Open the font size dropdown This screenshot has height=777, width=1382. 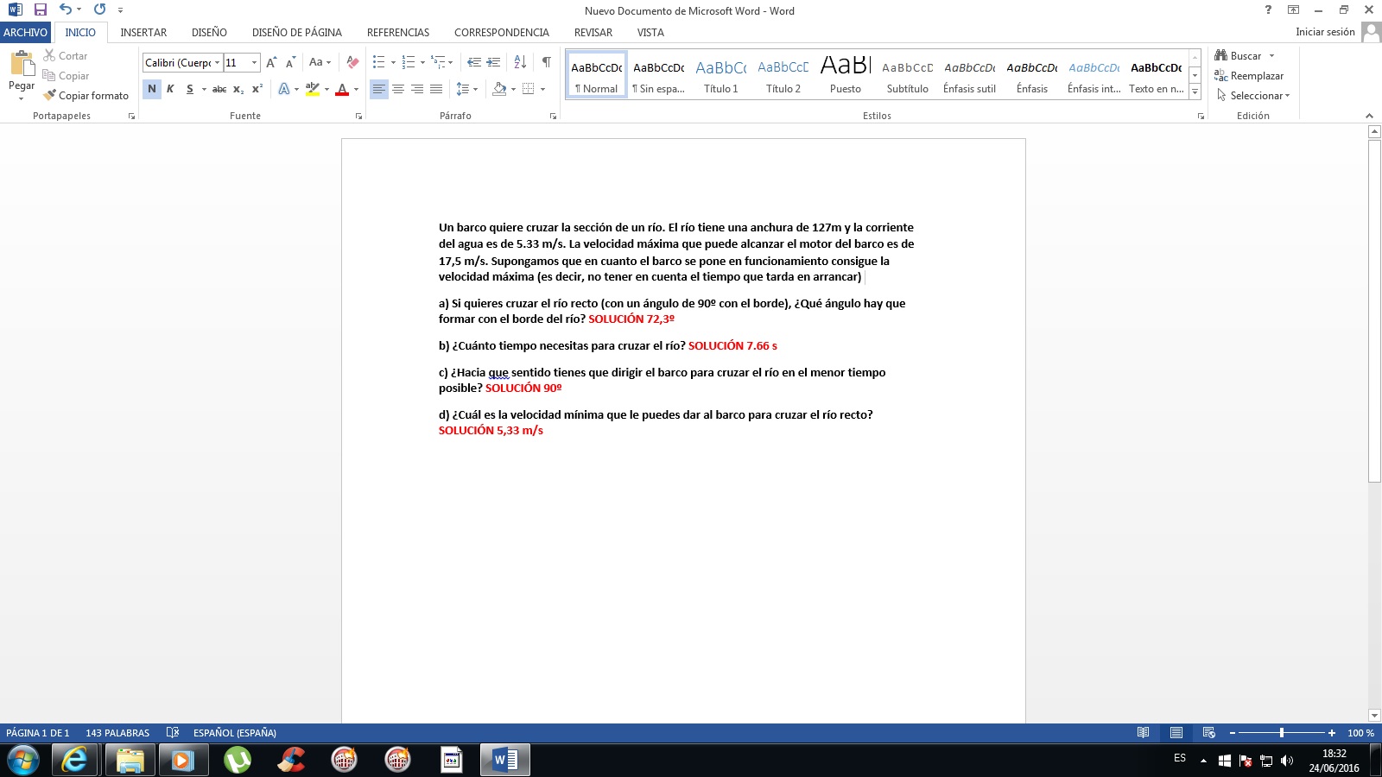coord(254,63)
